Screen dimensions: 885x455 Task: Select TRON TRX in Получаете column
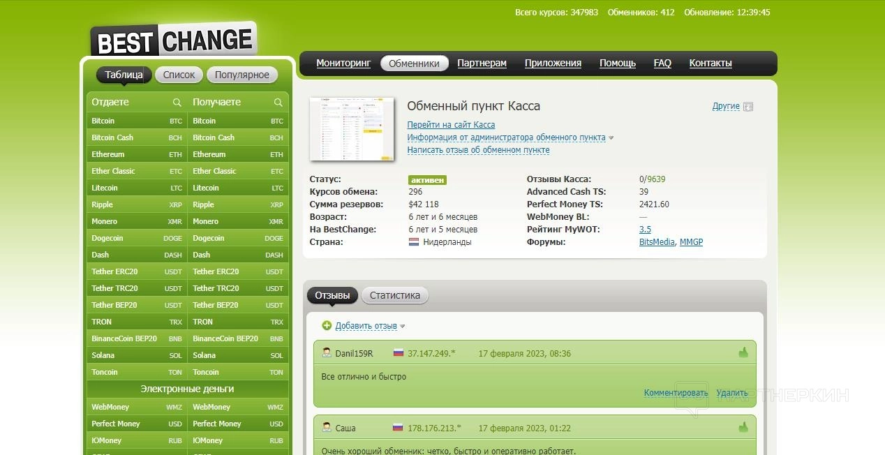238,322
